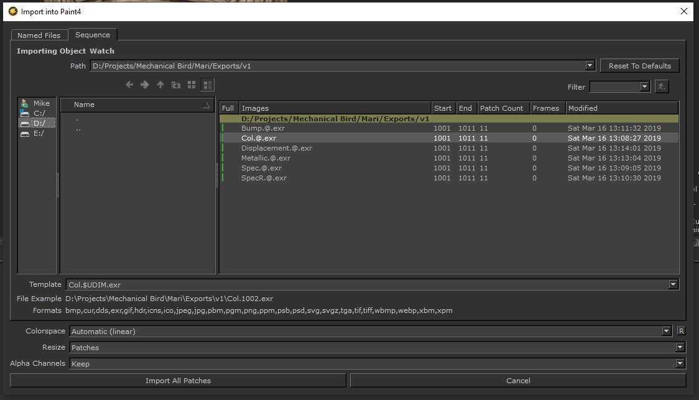Switch to the Named Files tab
This screenshot has height=400, width=699.
(39, 35)
